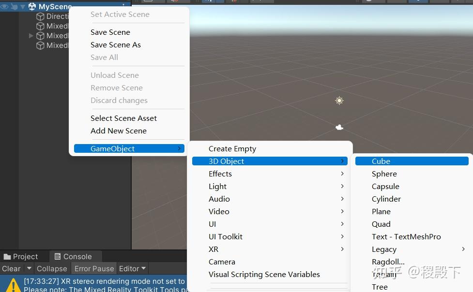
Task: Click the Console tab icon
Action: 57,256
